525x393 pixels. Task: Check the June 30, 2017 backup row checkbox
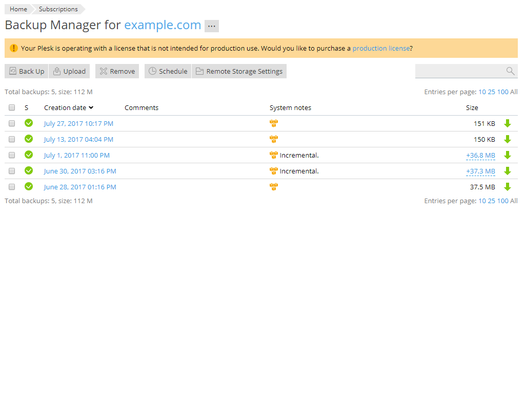click(12, 171)
